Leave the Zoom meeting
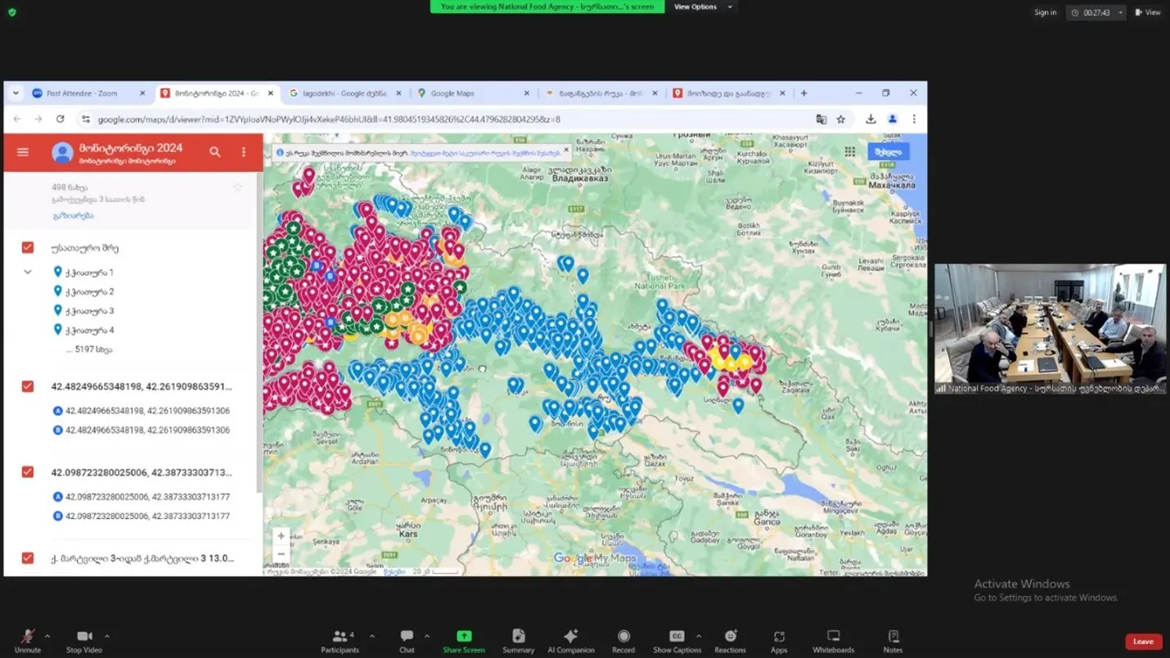 tap(1143, 642)
